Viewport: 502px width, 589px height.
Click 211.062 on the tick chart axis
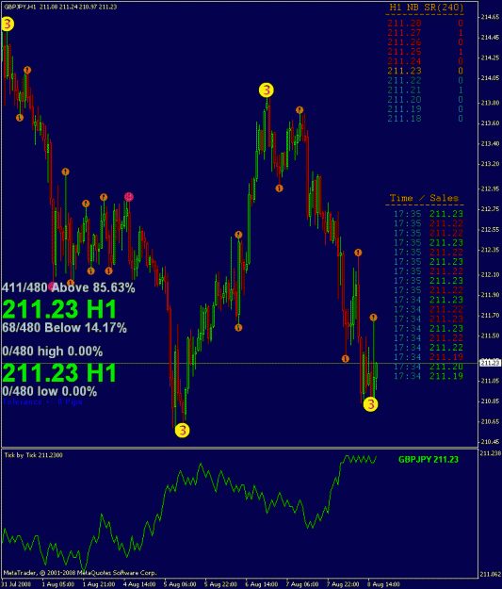491,574
